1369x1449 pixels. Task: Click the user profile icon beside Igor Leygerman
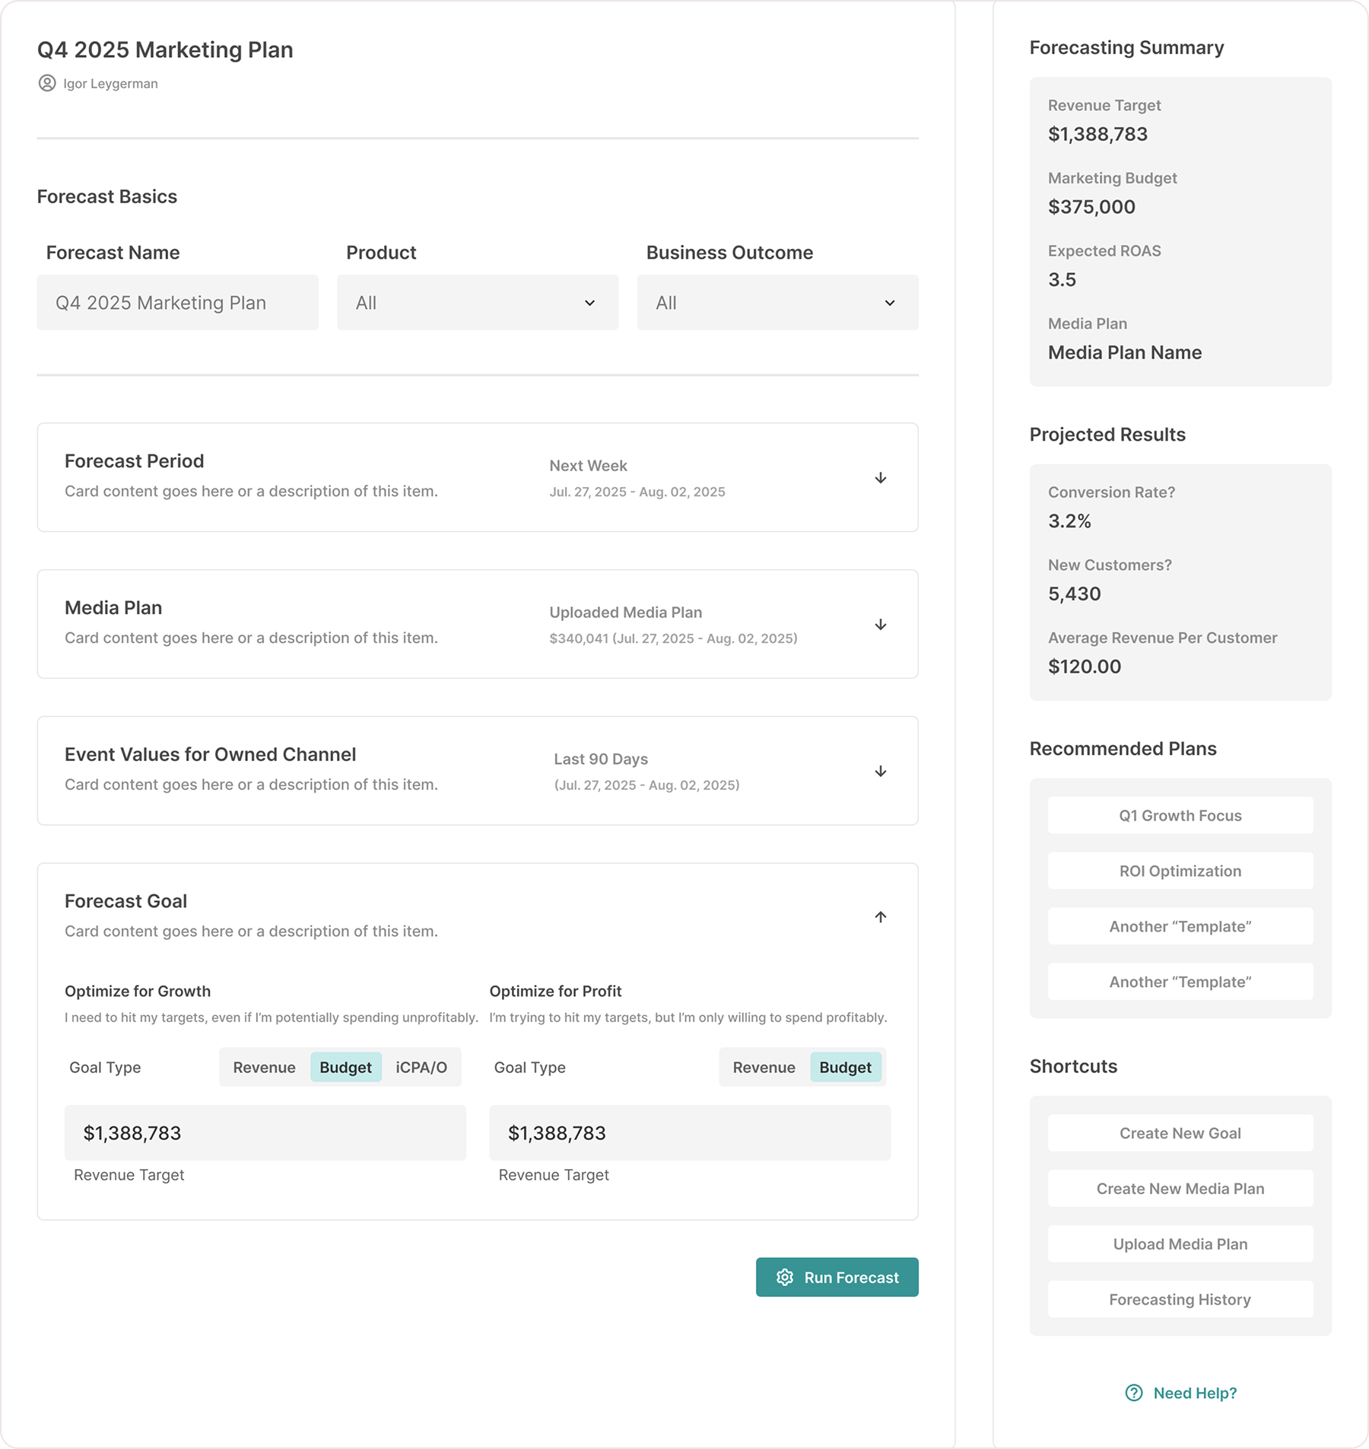pyautogui.click(x=47, y=83)
